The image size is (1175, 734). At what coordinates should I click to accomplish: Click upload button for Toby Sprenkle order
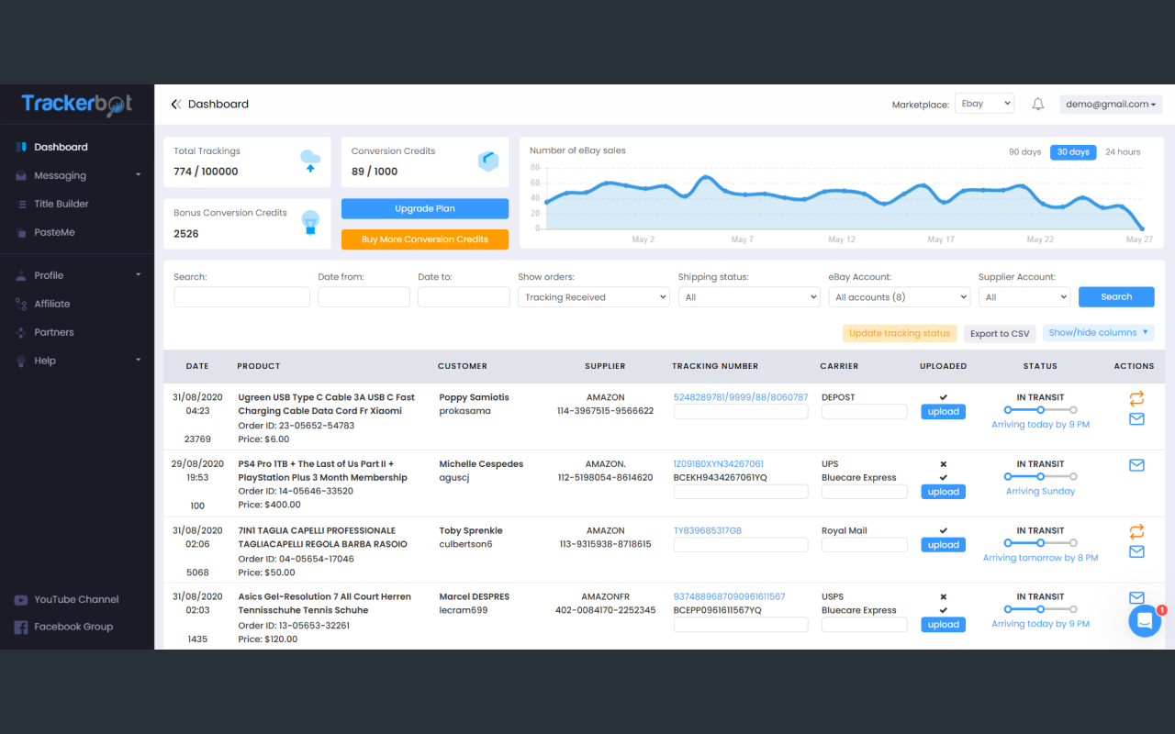(943, 545)
